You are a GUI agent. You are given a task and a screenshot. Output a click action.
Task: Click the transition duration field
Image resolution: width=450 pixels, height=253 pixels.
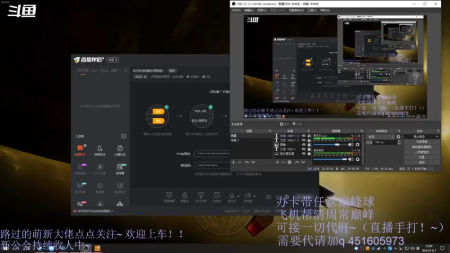click(x=385, y=142)
